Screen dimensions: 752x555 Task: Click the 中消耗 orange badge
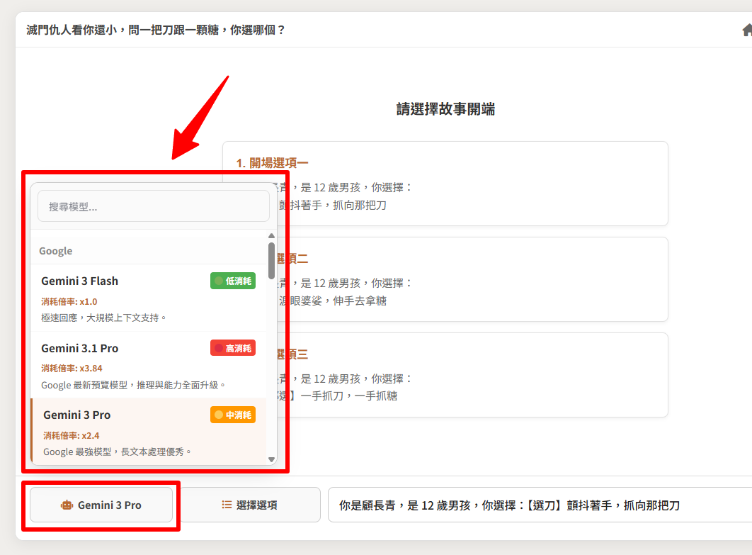pyautogui.click(x=232, y=415)
